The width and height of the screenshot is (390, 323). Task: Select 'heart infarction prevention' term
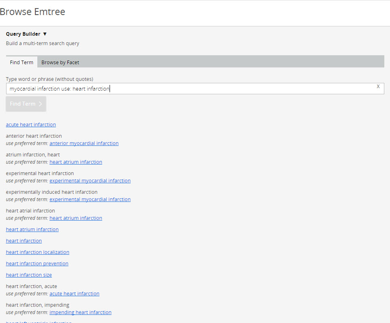coord(37,264)
